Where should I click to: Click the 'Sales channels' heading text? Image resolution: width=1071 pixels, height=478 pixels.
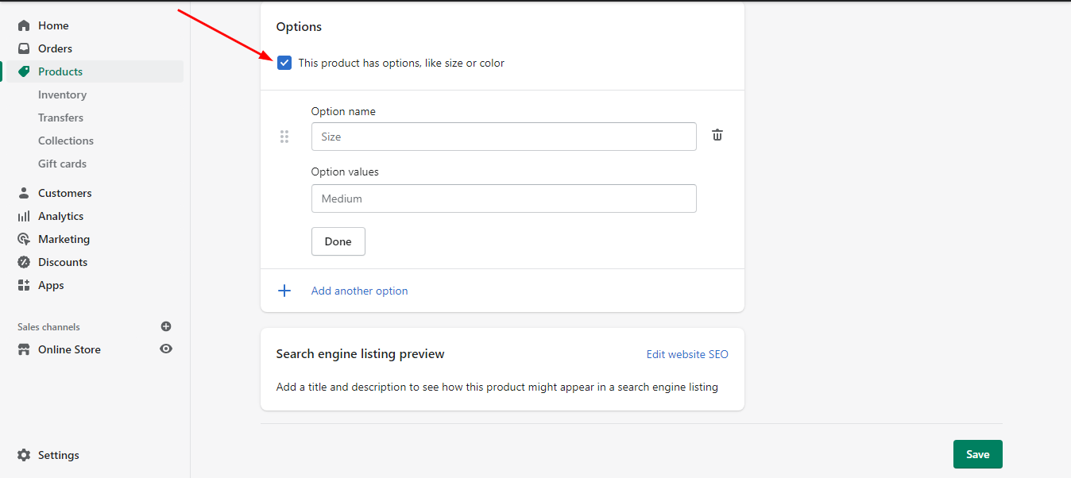[48, 327]
